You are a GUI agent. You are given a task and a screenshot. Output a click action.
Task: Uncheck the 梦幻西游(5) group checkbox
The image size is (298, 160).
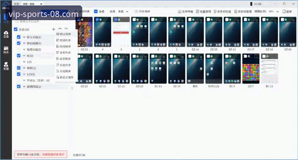[19, 43]
